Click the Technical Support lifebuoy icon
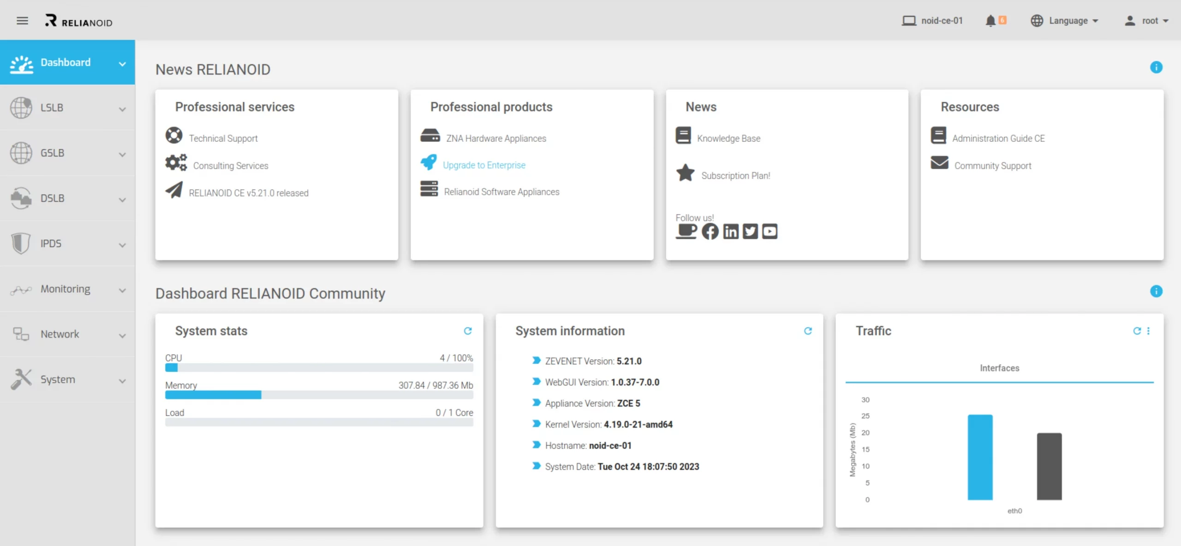Image resolution: width=1181 pixels, height=546 pixels. [174, 135]
